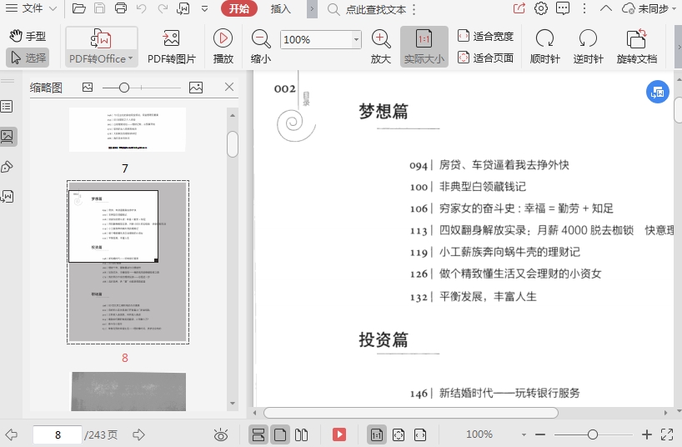The height and width of the screenshot is (447, 682).
Task: Select the page 9 thumbnail below
Action: (128, 391)
